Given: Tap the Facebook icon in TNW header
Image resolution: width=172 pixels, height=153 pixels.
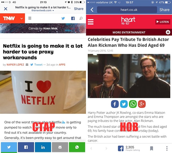Looking at the screenshot, I should [x=73, y=18].
